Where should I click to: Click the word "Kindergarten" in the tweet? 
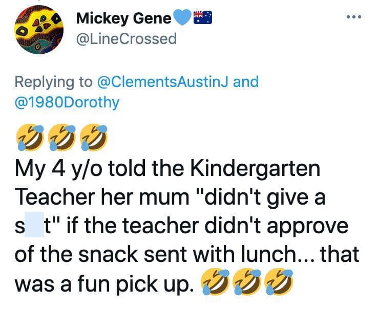256,168
